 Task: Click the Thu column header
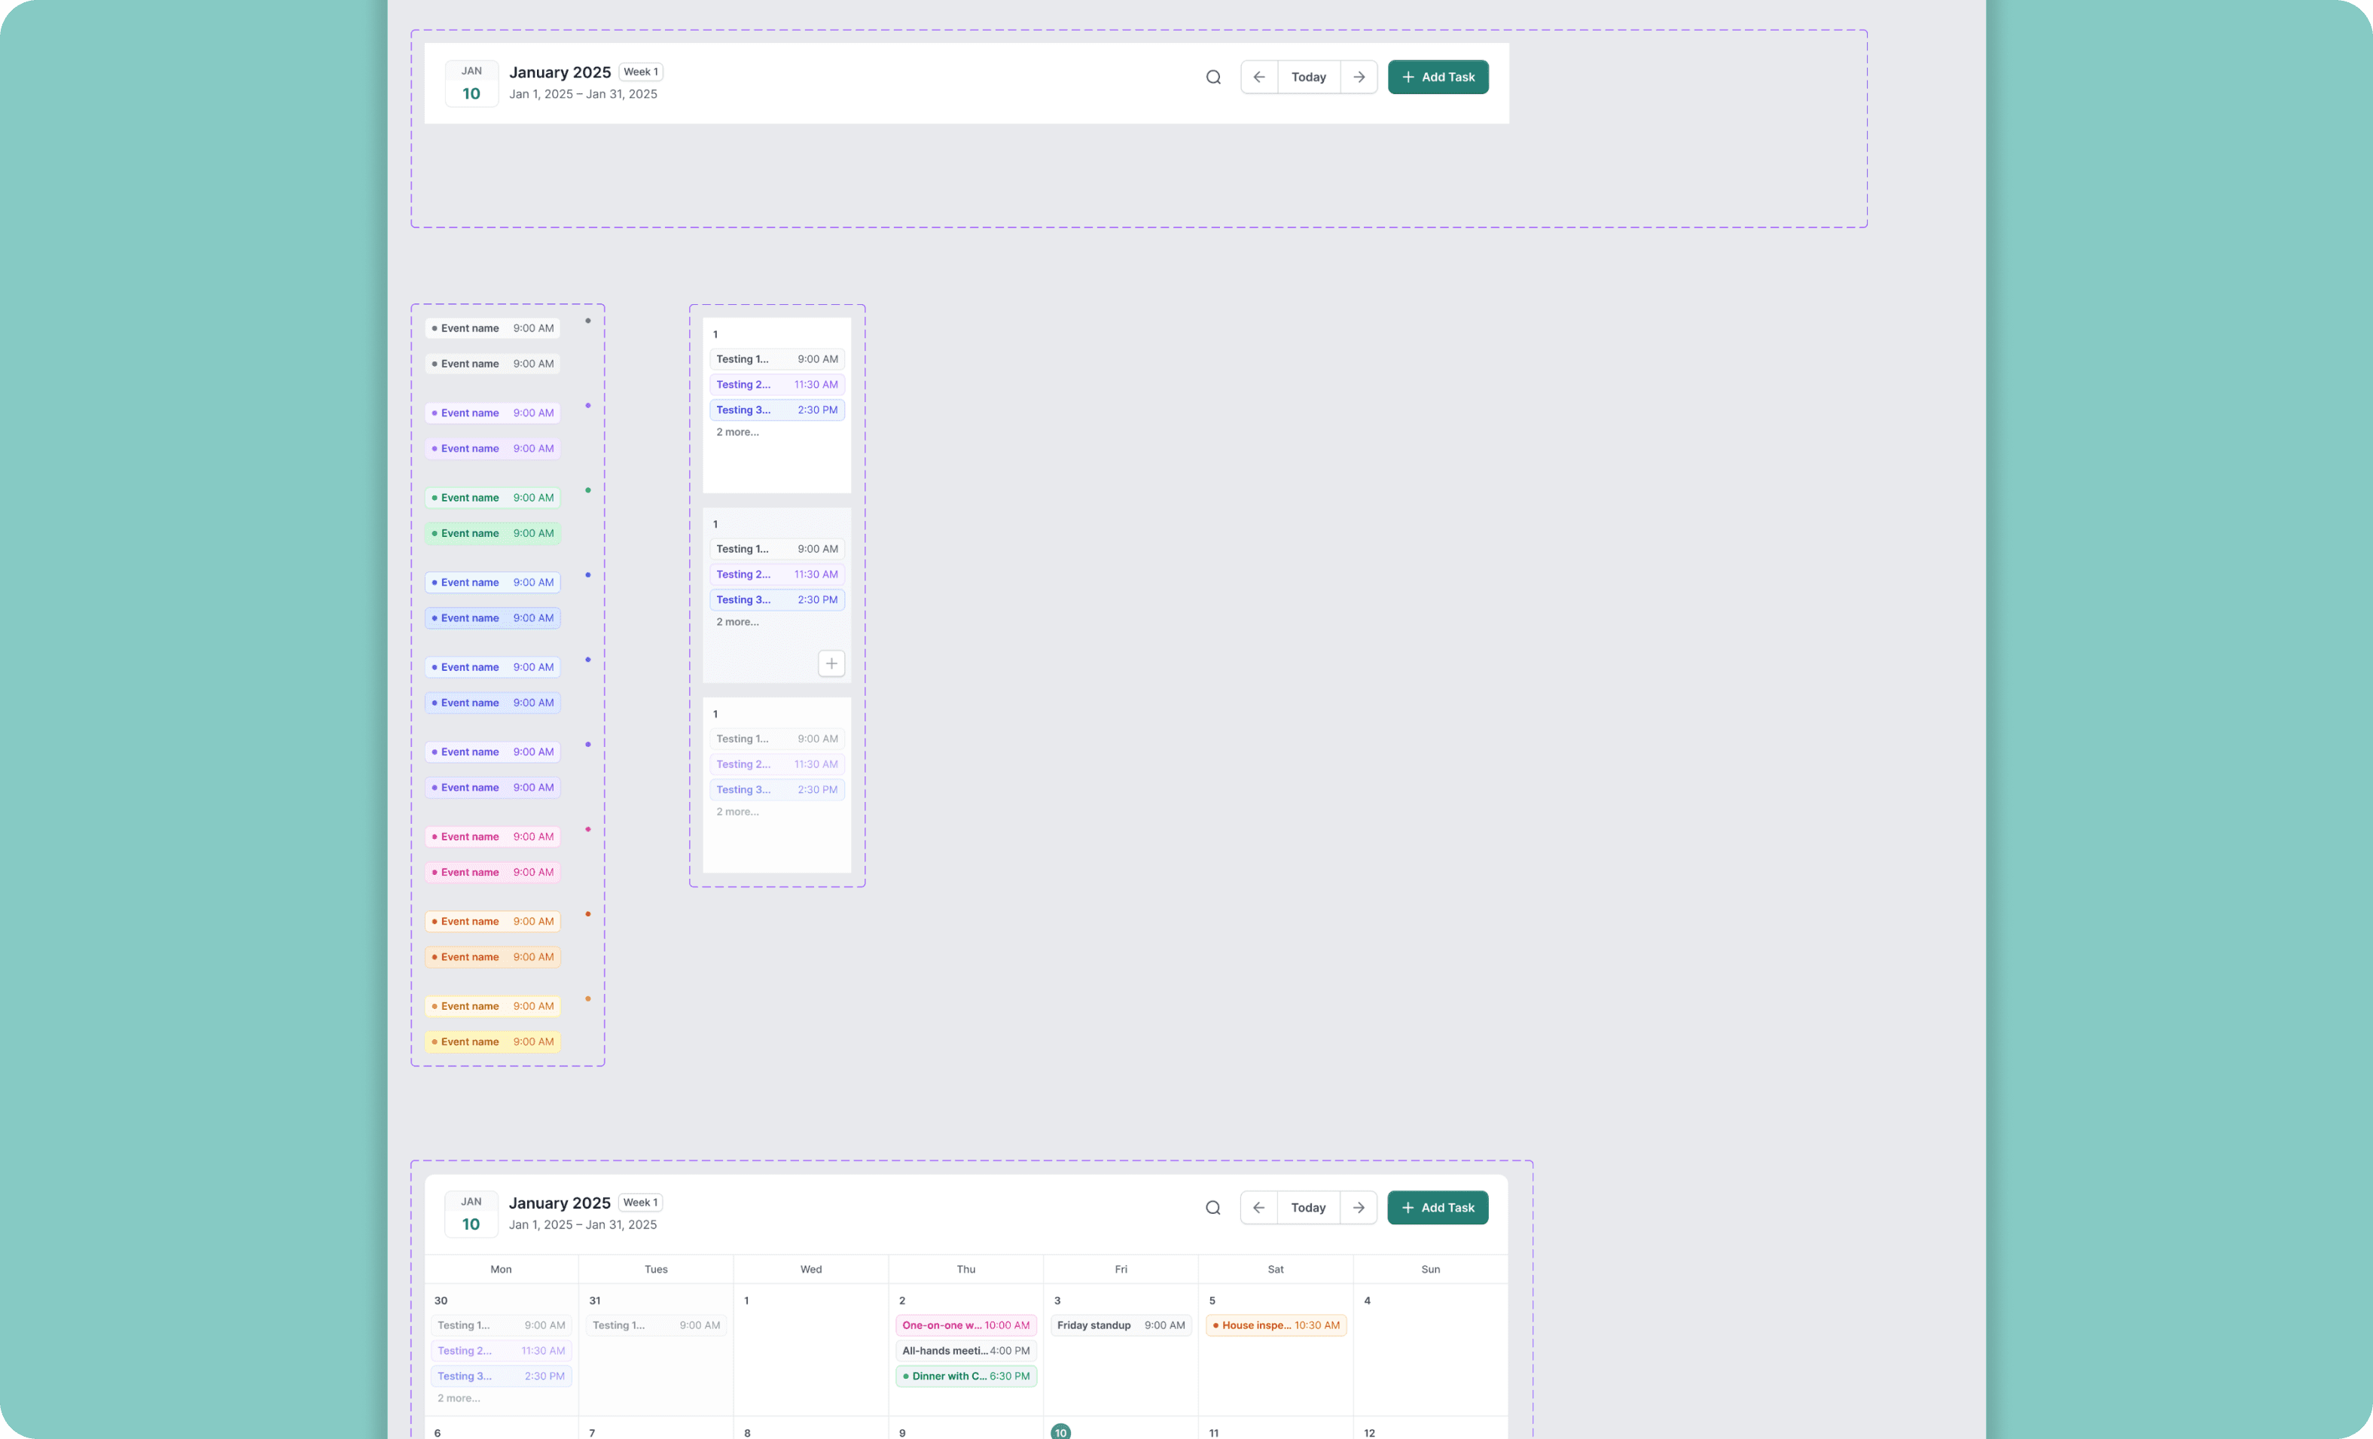click(966, 1270)
